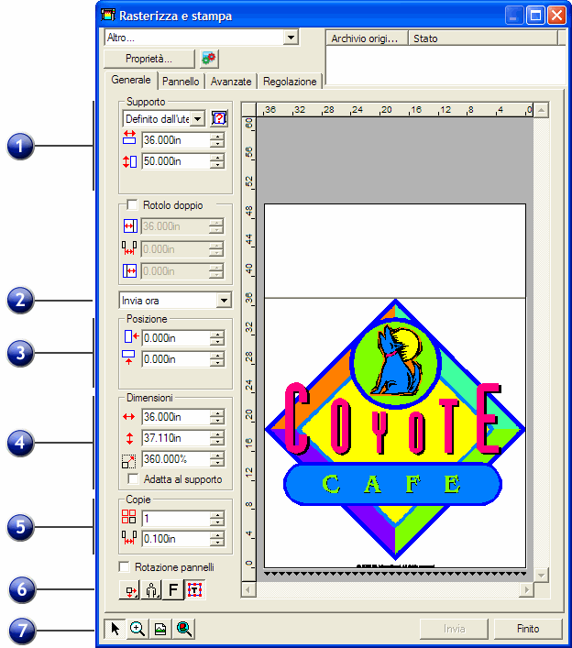
Task: Adjust the 0.100in spacing spinner
Action: (217, 539)
